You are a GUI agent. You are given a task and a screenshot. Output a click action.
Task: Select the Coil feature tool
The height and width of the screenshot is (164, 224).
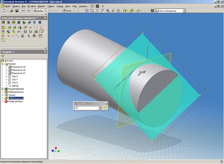coord(40,22)
